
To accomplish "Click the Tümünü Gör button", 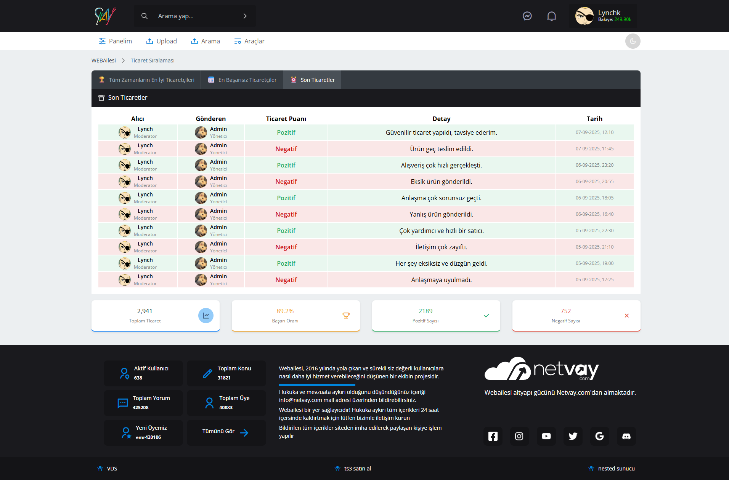I will 226,432.
